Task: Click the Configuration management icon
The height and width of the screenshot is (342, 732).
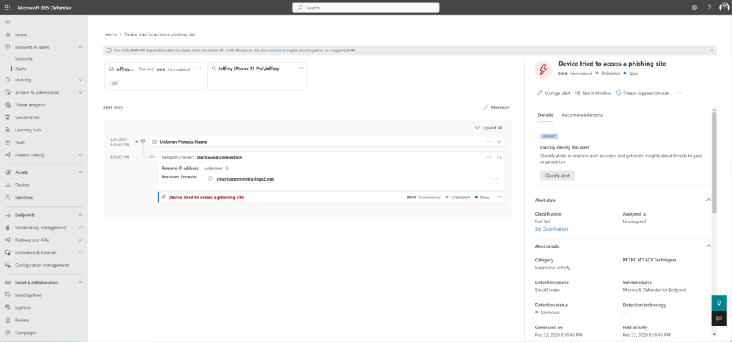Action: pos(7,265)
